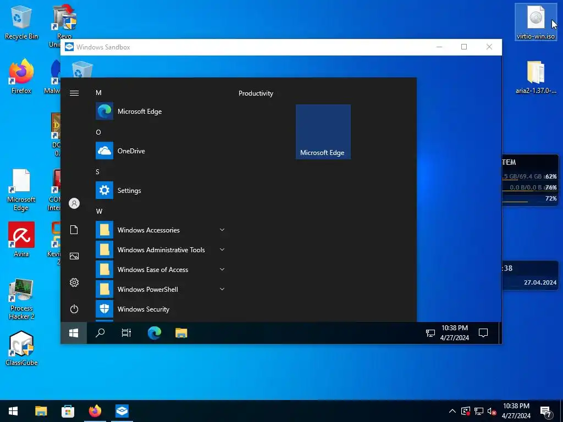
Task: Launch Edge from the sandbox taskbar
Action: click(154, 333)
